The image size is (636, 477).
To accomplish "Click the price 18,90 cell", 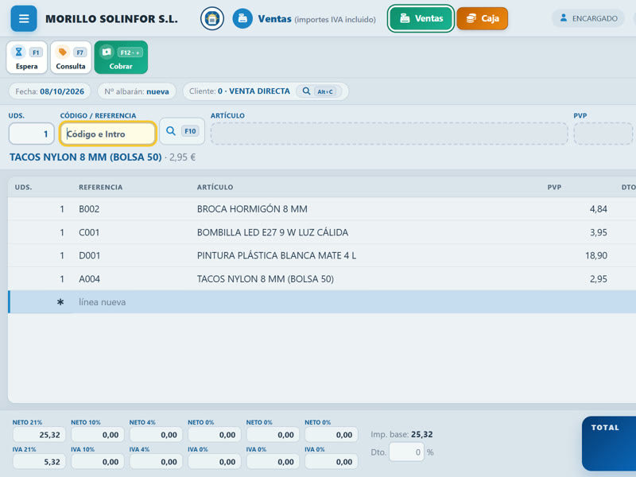I will 595,255.
